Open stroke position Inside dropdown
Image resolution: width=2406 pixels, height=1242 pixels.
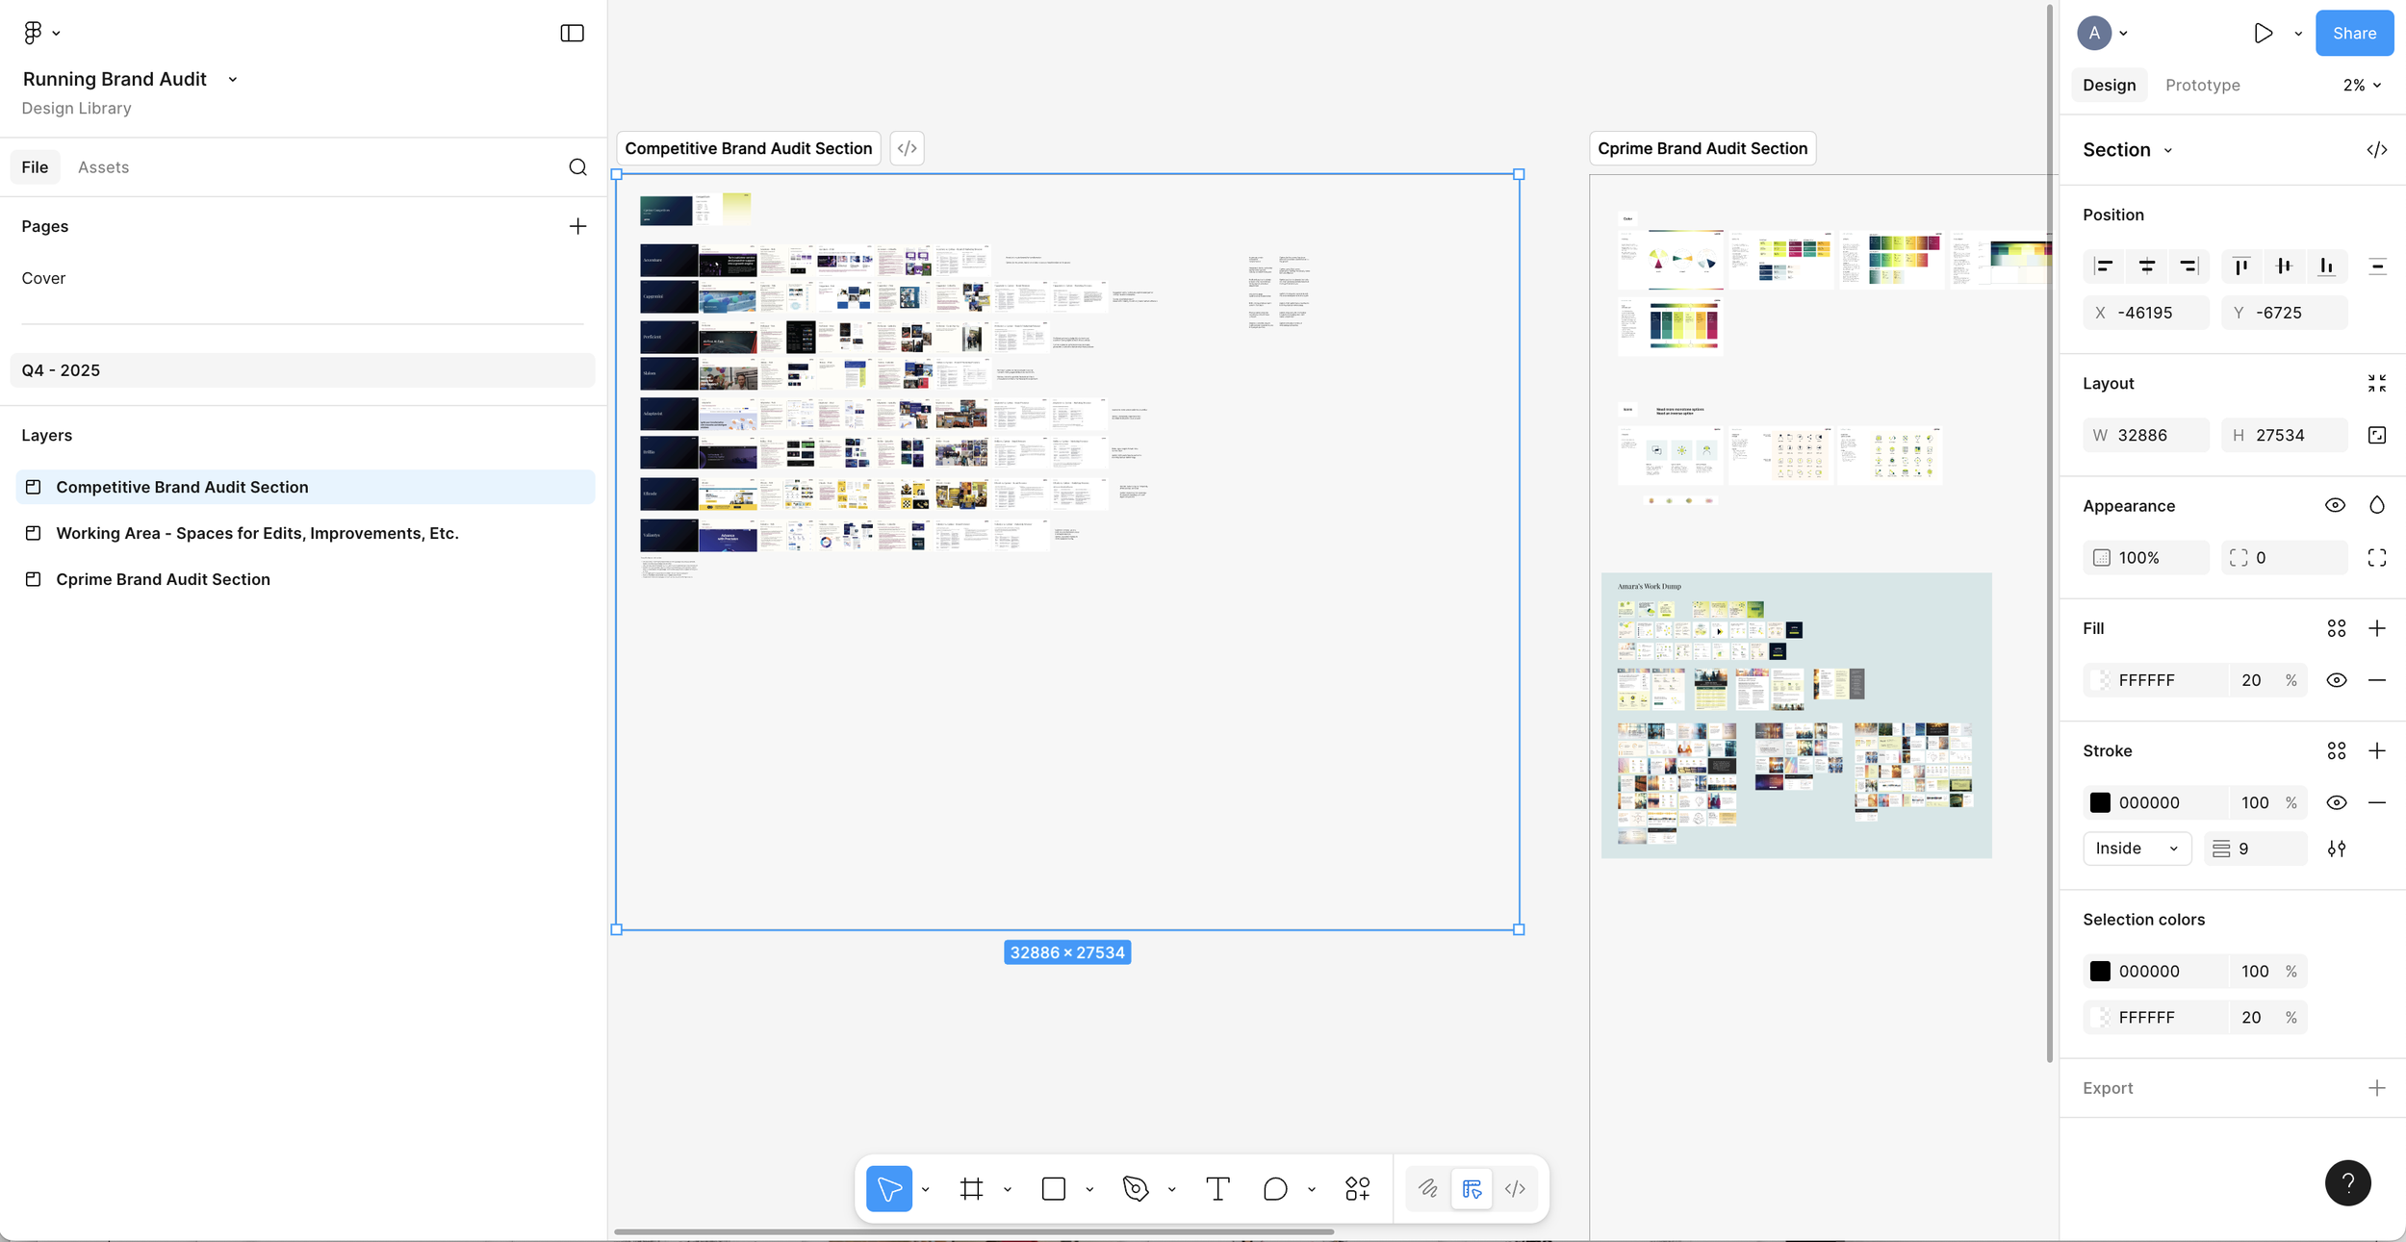2137,849
